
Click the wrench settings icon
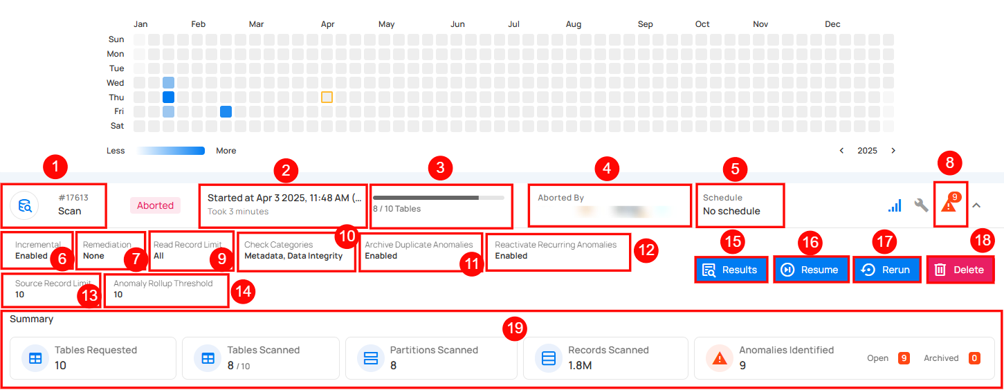click(921, 205)
